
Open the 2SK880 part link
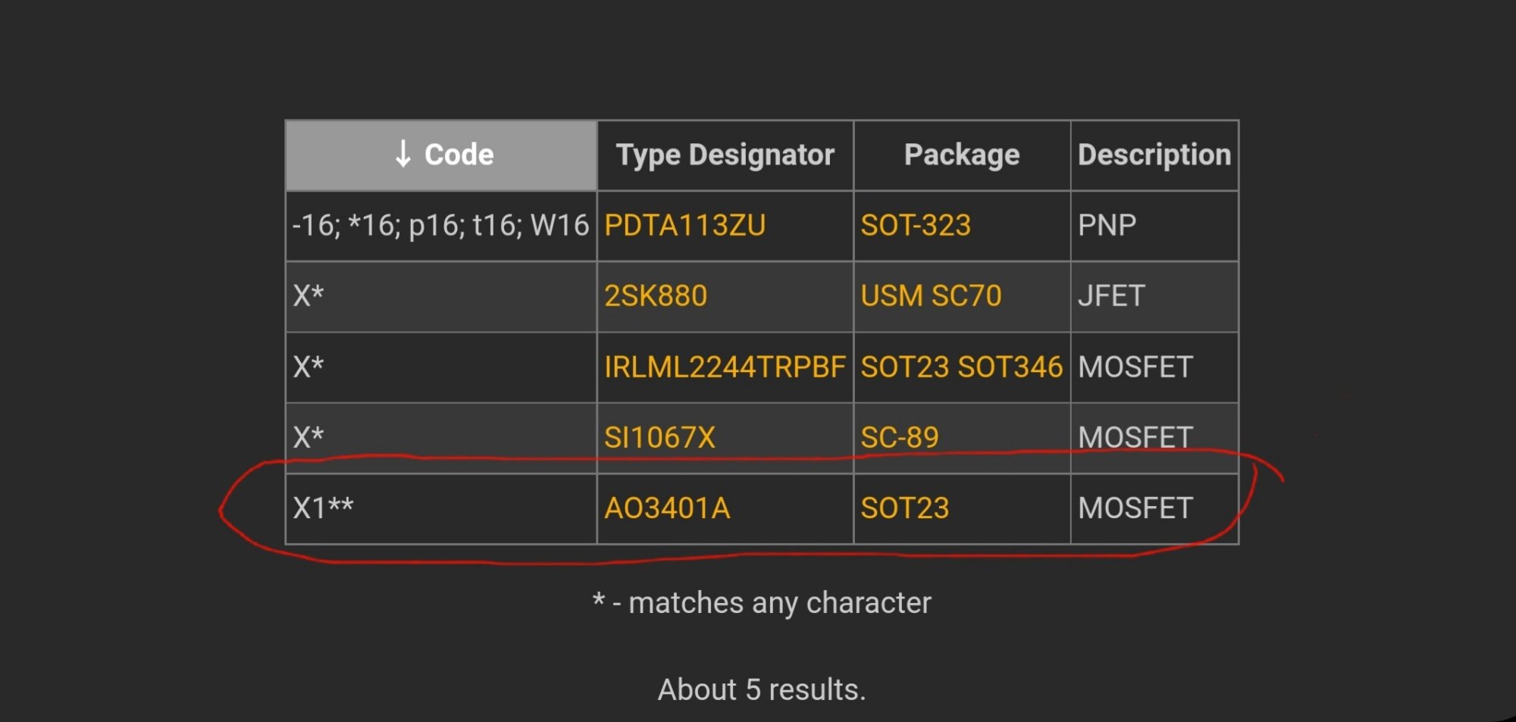click(656, 296)
